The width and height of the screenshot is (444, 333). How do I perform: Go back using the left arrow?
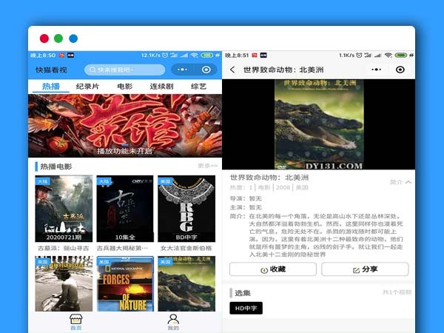(232, 70)
